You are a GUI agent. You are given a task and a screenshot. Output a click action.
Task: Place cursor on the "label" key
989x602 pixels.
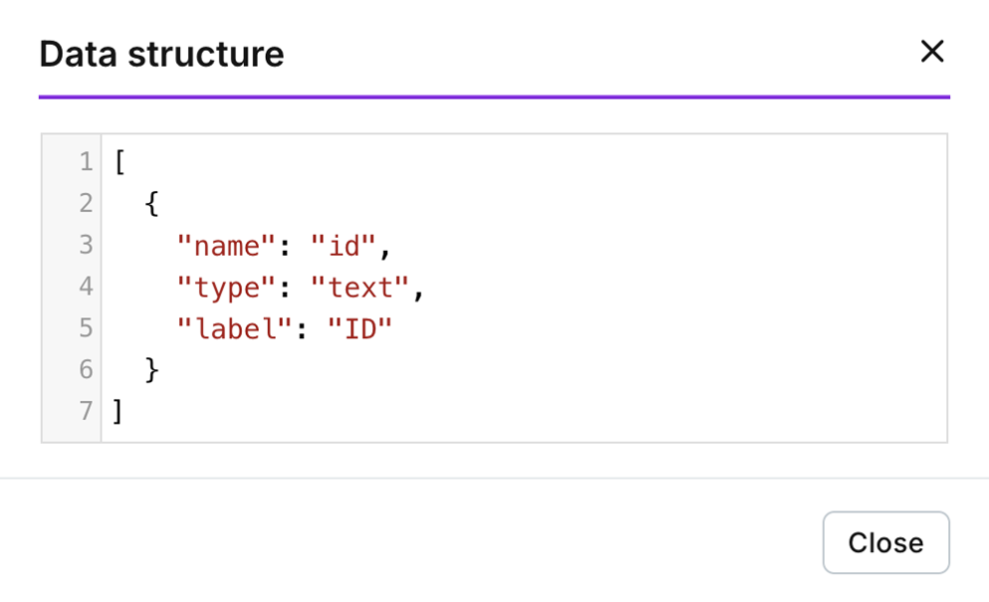tap(235, 328)
